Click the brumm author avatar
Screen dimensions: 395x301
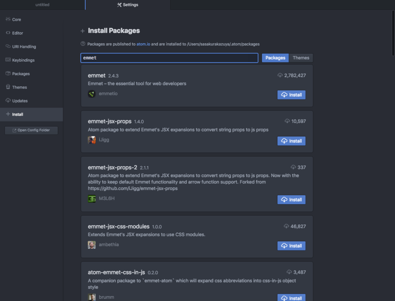[x=92, y=297]
